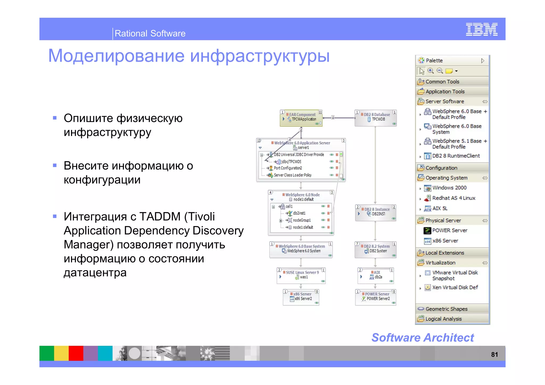Expand the DB2 8 Instance DB2INST triangle
Image resolution: width=545 pixels, height=385 pixels.
(x=359, y=214)
